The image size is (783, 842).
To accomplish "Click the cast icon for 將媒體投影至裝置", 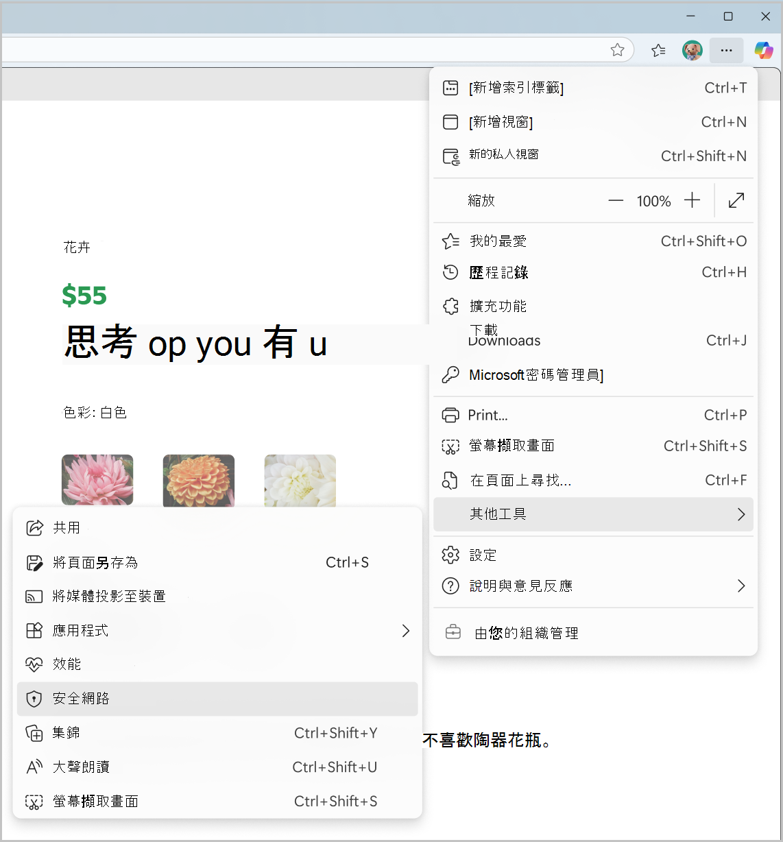I will pos(34,597).
